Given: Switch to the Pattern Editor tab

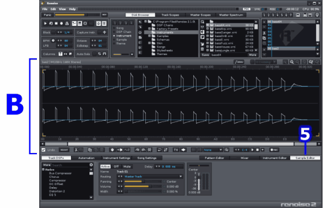Looking at the screenshot, I should (214, 158).
